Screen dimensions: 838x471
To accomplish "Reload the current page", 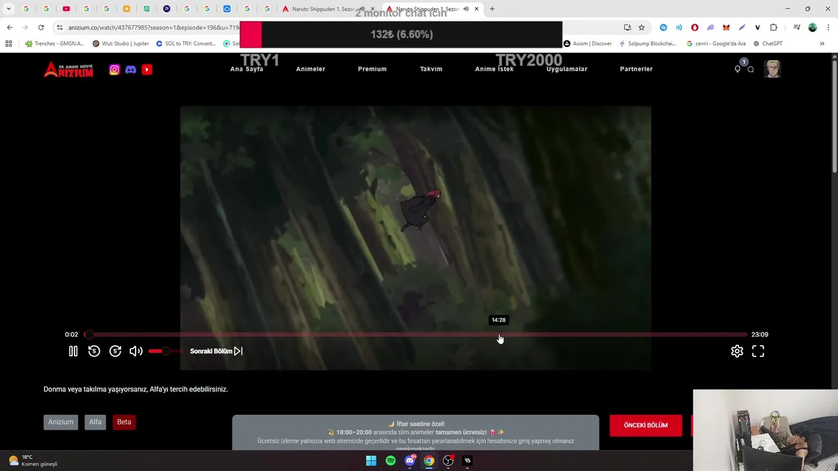I will (x=41, y=27).
